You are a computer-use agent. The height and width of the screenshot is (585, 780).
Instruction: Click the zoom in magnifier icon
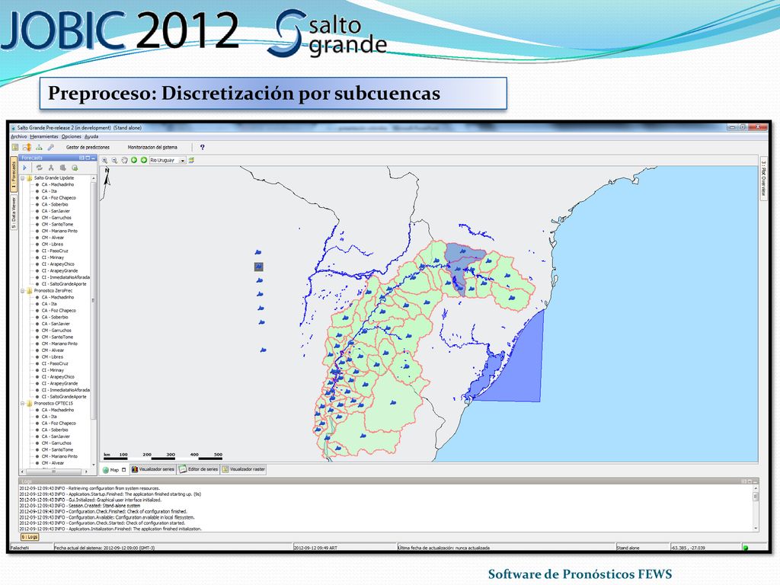click(x=105, y=160)
